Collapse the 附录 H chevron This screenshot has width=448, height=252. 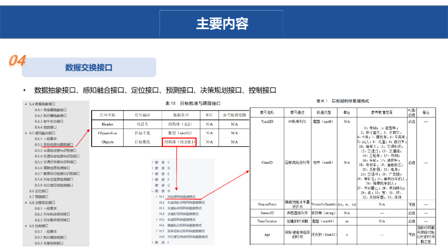[152, 191]
